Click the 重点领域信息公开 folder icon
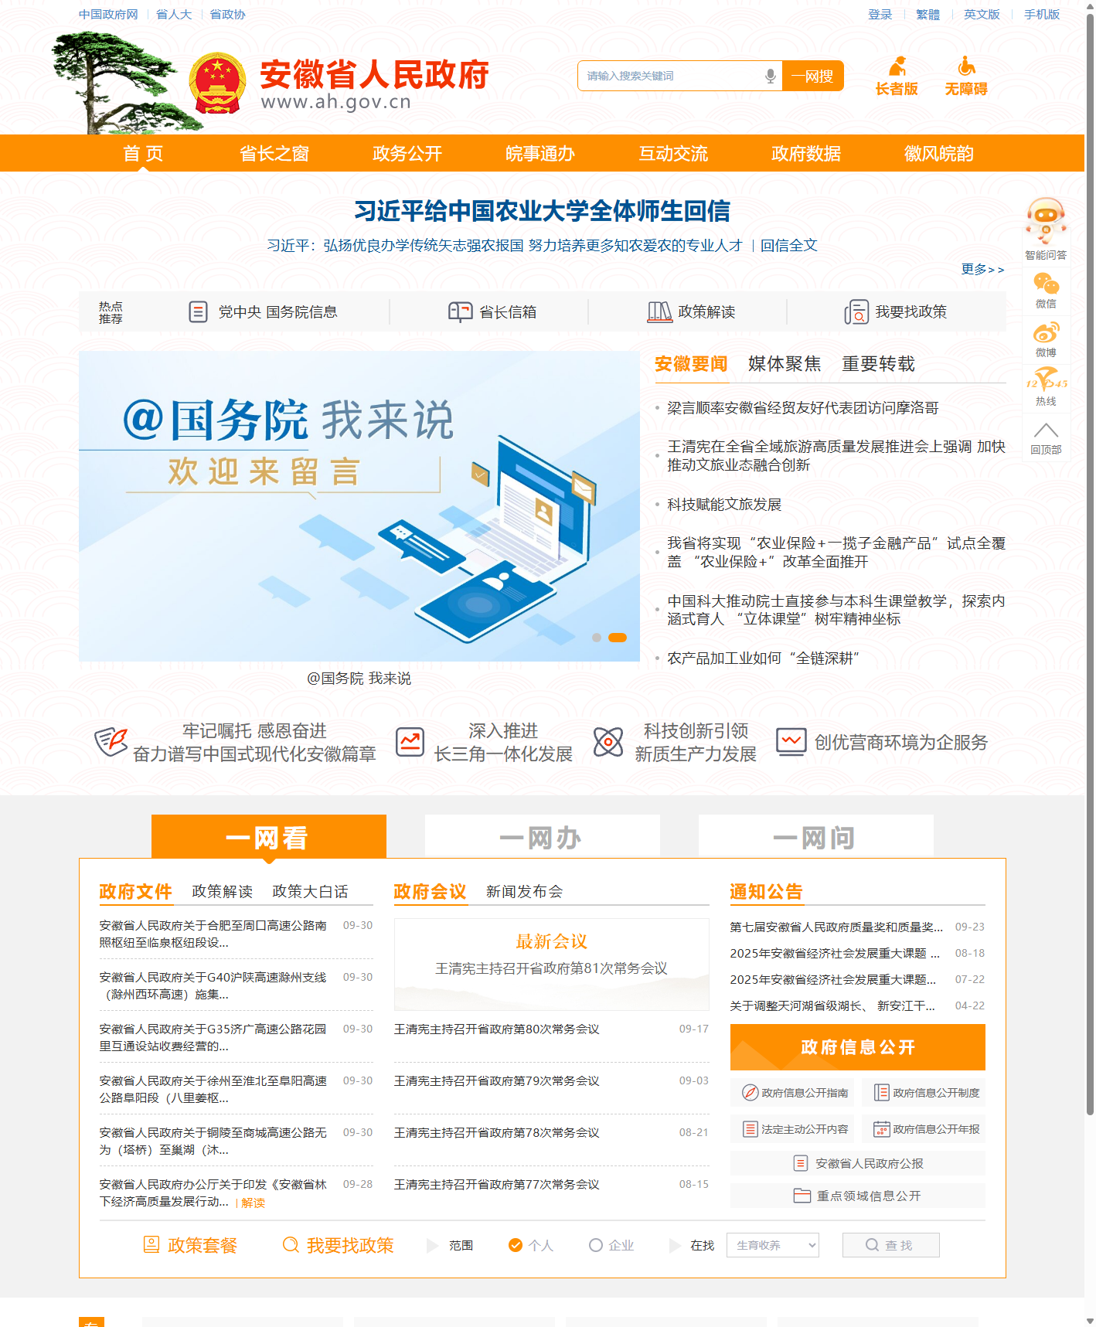This screenshot has height=1327, width=1096. point(802,1196)
